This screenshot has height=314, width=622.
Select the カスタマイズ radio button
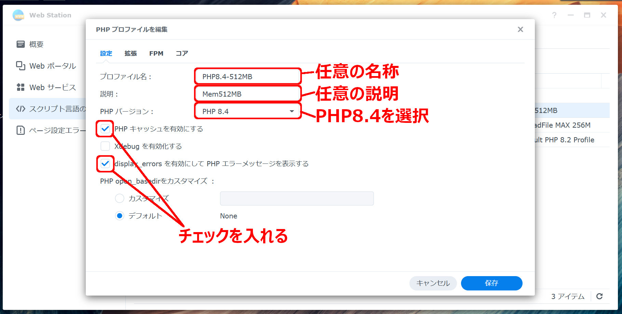pyautogui.click(x=120, y=198)
